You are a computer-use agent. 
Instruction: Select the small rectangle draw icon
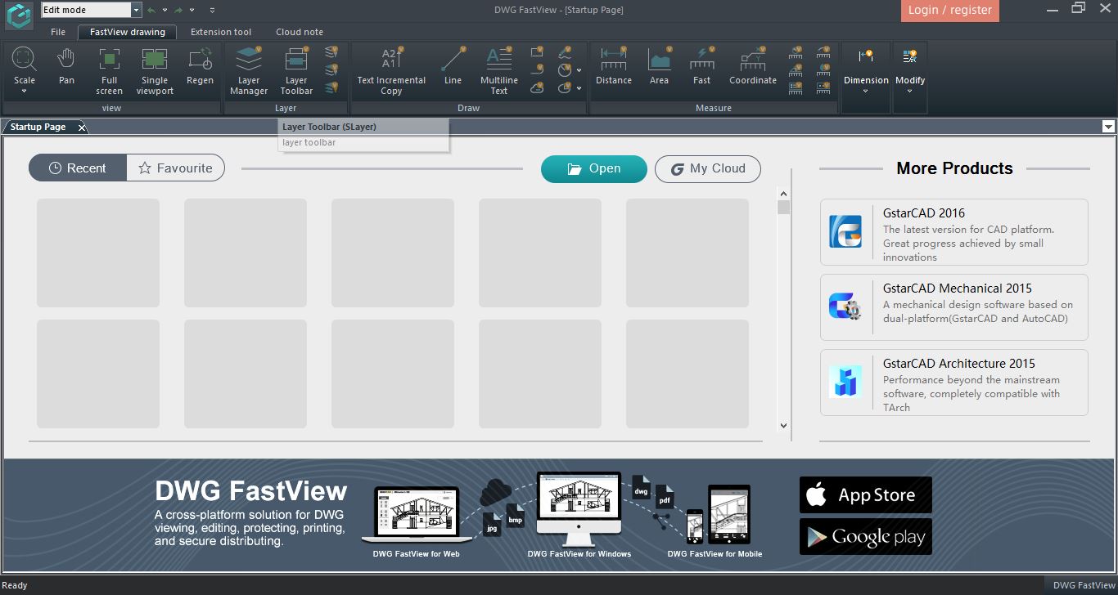pyautogui.click(x=537, y=52)
